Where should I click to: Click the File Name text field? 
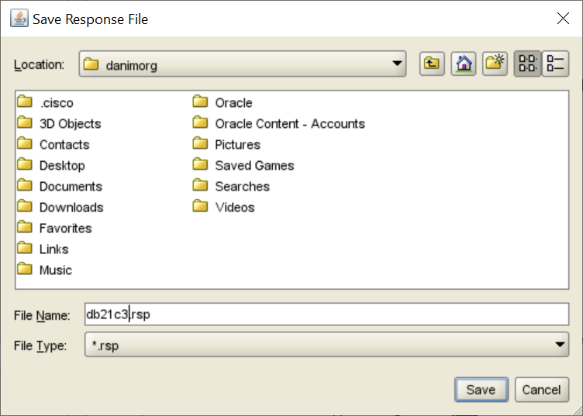pos(326,315)
